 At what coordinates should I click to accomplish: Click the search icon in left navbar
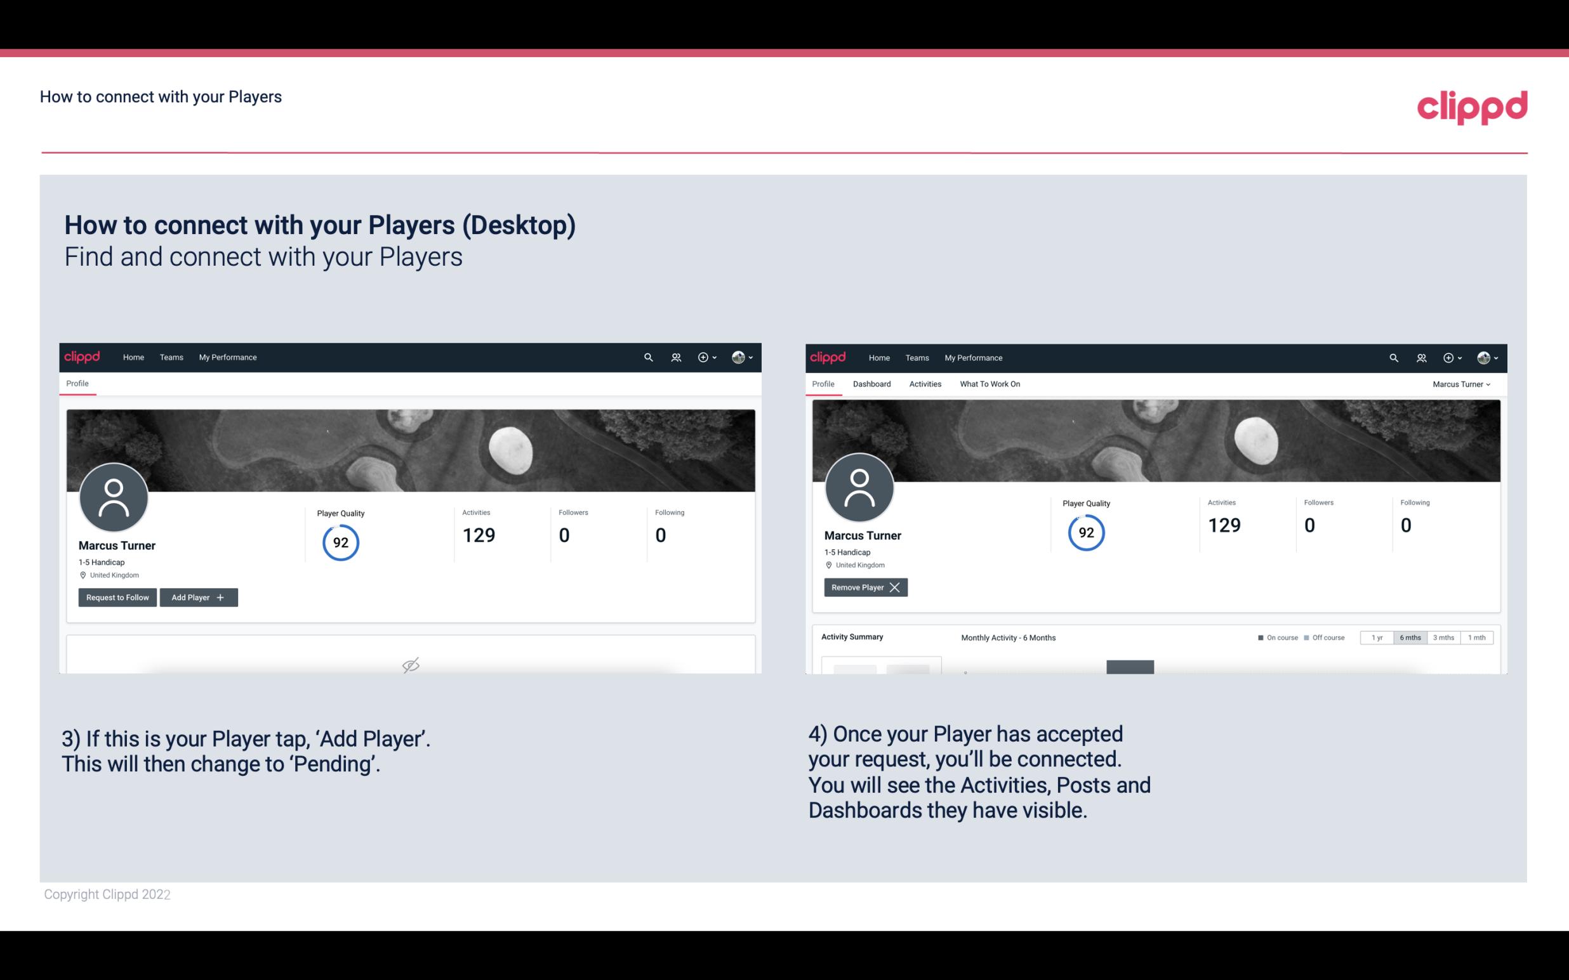coord(647,356)
